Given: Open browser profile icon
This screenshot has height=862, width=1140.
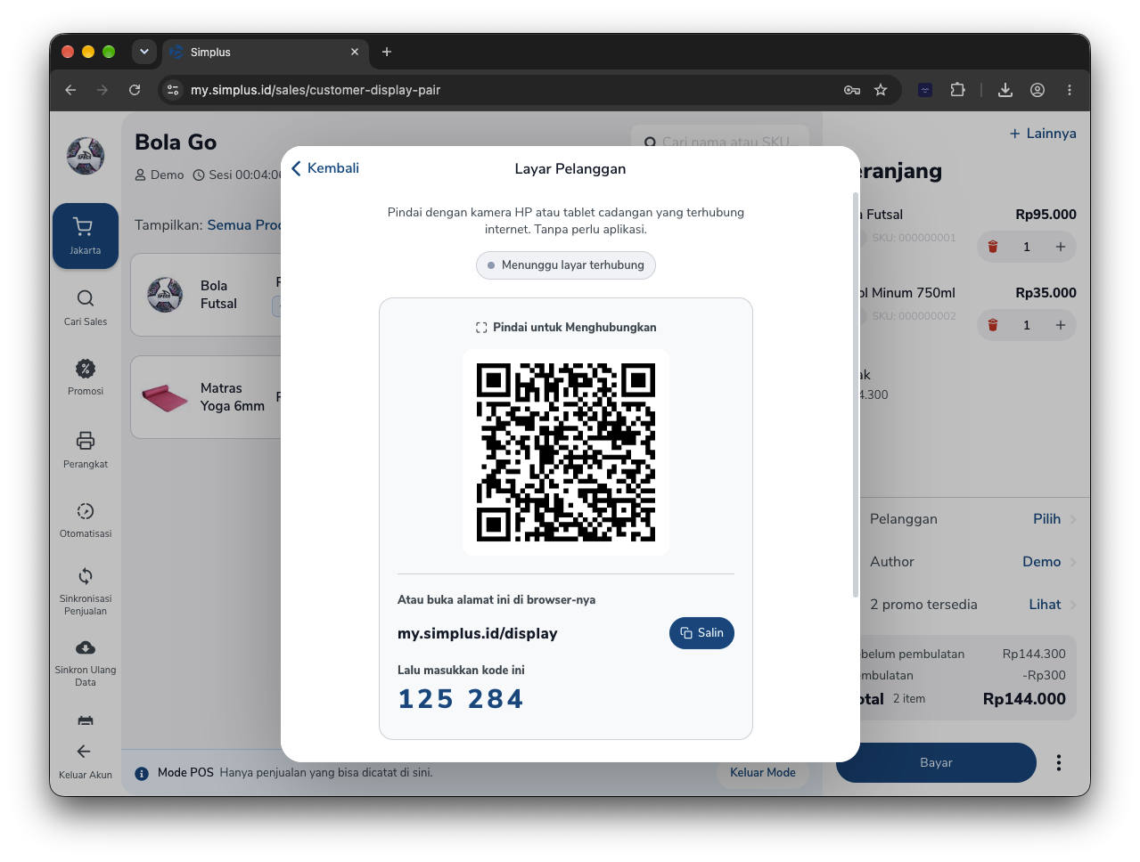Looking at the screenshot, I should pyautogui.click(x=1037, y=90).
